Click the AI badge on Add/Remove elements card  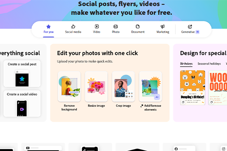point(157,97)
